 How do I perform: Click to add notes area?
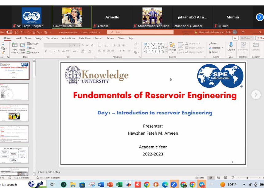(x=49, y=172)
